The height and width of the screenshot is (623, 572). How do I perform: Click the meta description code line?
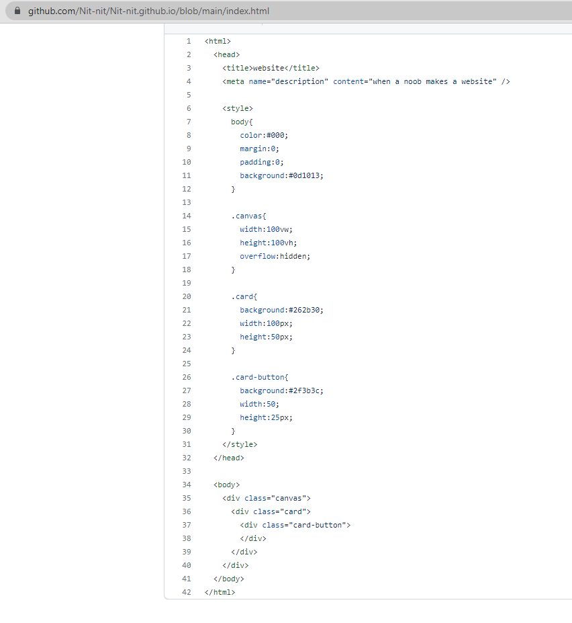pyautogui.click(x=366, y=82)
